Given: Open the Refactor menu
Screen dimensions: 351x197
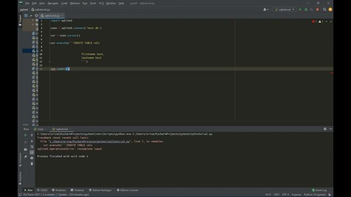Looking at the screenshot, I should (x=75, y=3).
